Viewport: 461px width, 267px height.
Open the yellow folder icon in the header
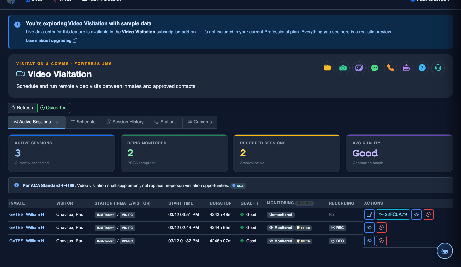(x=327, y=68)
